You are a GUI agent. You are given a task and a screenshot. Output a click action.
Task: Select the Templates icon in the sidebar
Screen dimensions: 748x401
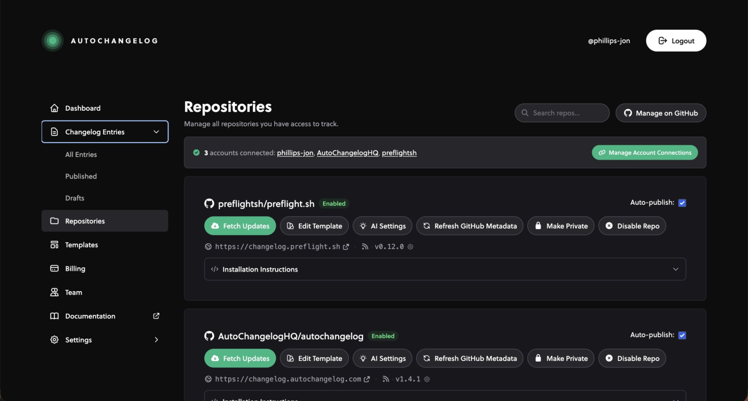click(x=54, y=244)
